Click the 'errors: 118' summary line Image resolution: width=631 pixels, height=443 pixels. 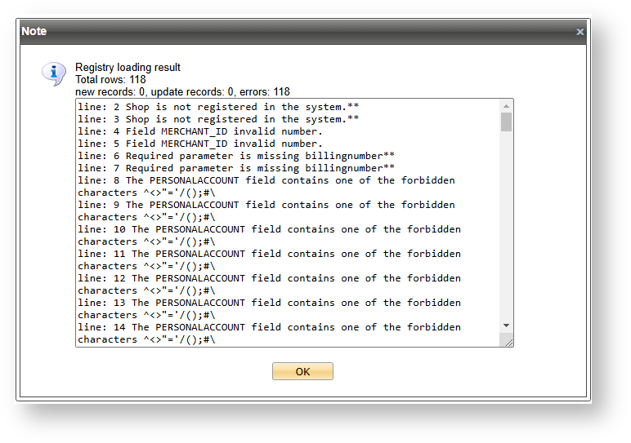pyautogui.click(x=182, y=92)
